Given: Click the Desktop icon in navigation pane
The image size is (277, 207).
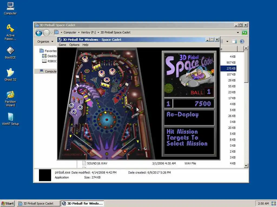Looking at the screenshot, I should [44, 56].
